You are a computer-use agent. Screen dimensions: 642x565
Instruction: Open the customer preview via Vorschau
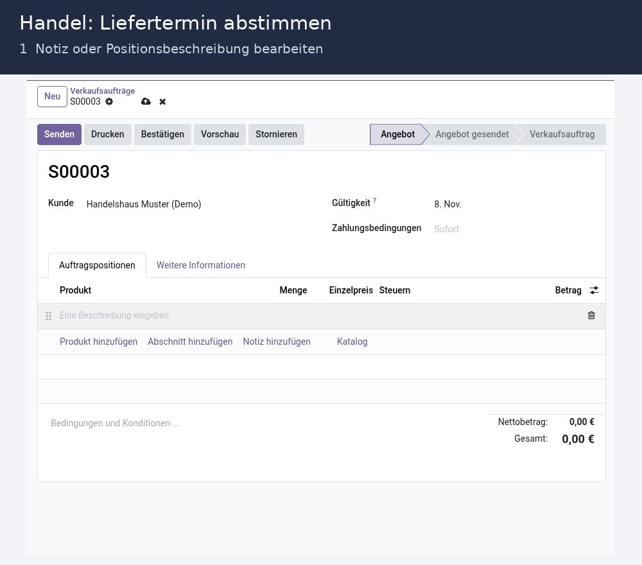coord(220,134)
